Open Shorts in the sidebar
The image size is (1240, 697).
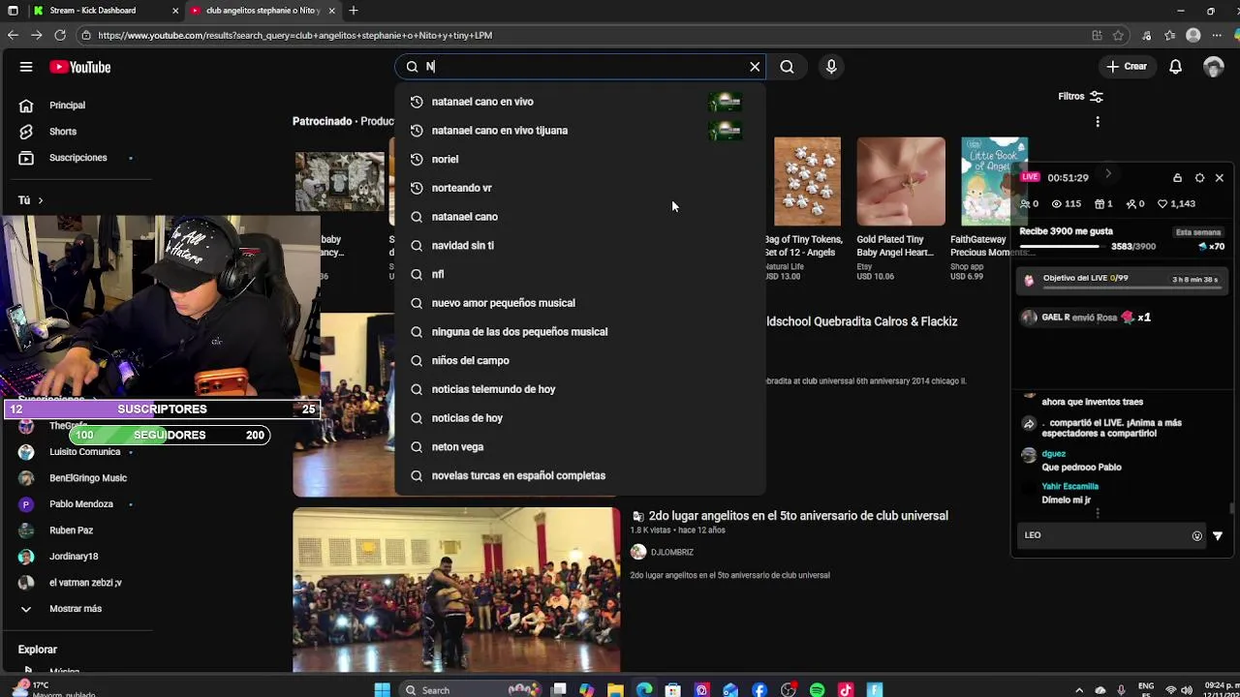tap(62, 132)
